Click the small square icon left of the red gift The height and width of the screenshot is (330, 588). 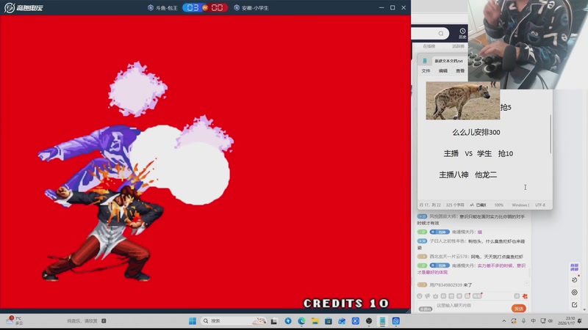[x=517, y=296]
